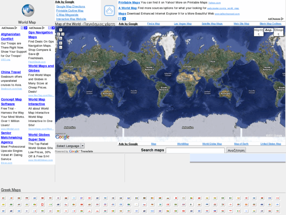286x215 pixels.
Task: Click the second ad column's previous arrow
Action: coord(50,28)
